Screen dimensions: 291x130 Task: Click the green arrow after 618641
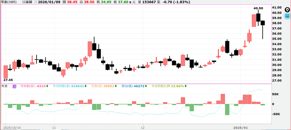tap(86, 86)
